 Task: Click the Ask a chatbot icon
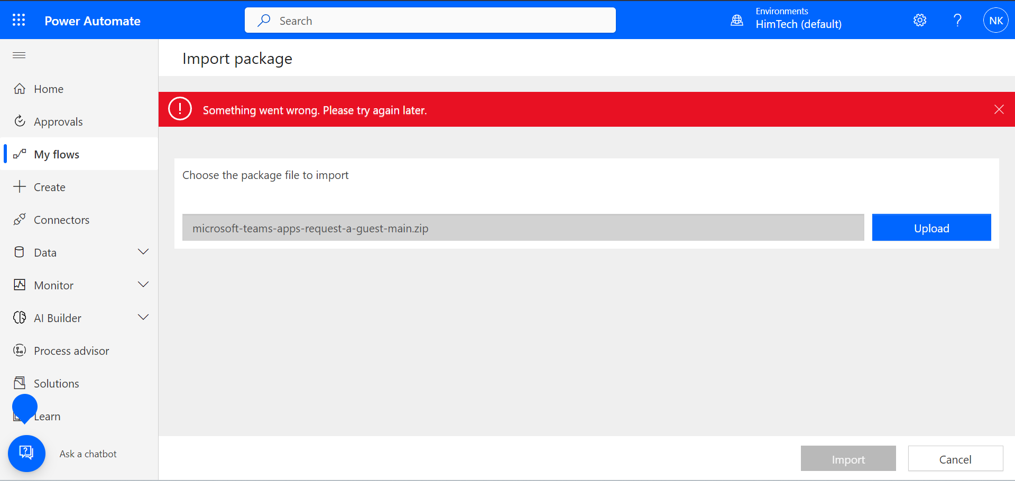point(26,453)
